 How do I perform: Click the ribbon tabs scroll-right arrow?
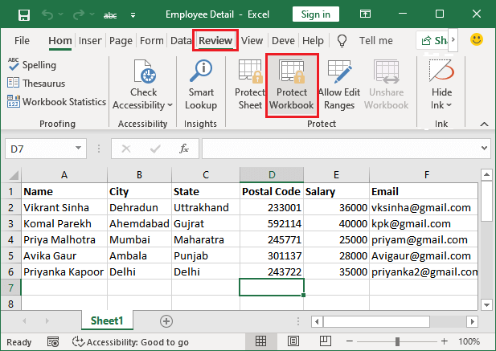(x=453, y=40)
